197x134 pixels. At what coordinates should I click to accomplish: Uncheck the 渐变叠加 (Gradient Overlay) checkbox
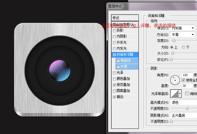pyautogui.click(x=114, y=85)
